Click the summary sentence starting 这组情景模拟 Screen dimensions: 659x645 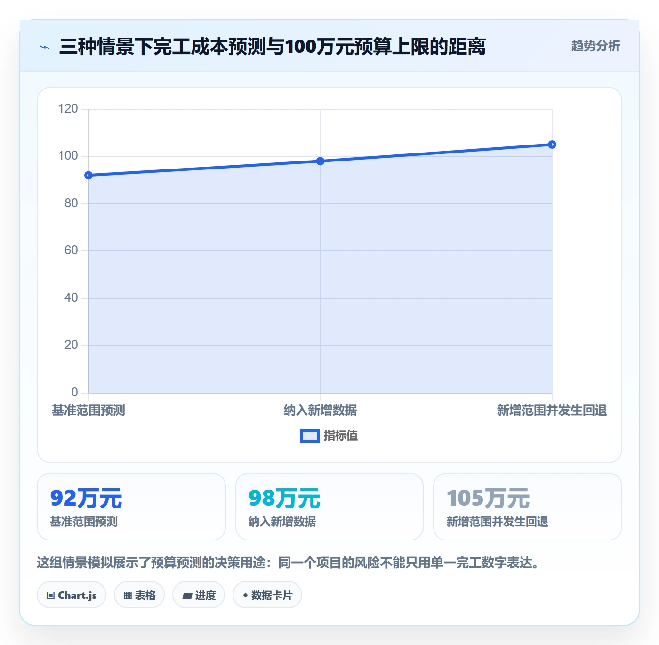point(288,563)
